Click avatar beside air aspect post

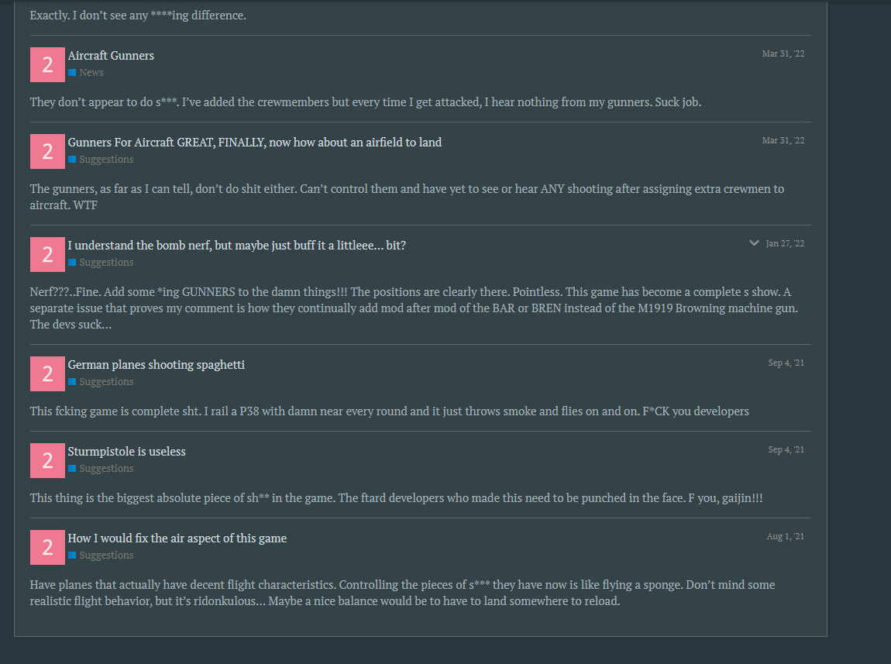click(x=47, y=548)
